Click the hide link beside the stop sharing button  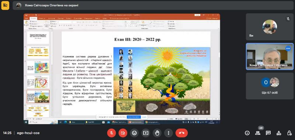pos(144,117)
